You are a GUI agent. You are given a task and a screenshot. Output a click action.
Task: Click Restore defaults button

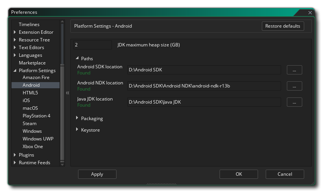tap(283, 26)
